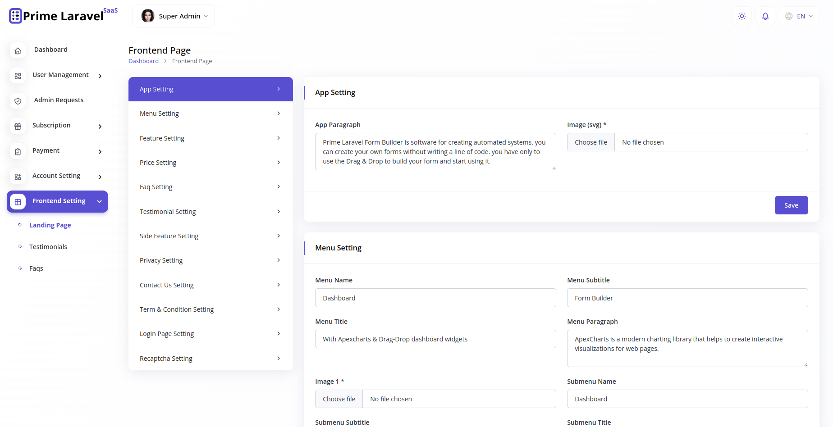The height and width of the screenshot is (427, 833).
Task: Select the User Management icon
Action: pyautogui.click(x=18, y=76)
